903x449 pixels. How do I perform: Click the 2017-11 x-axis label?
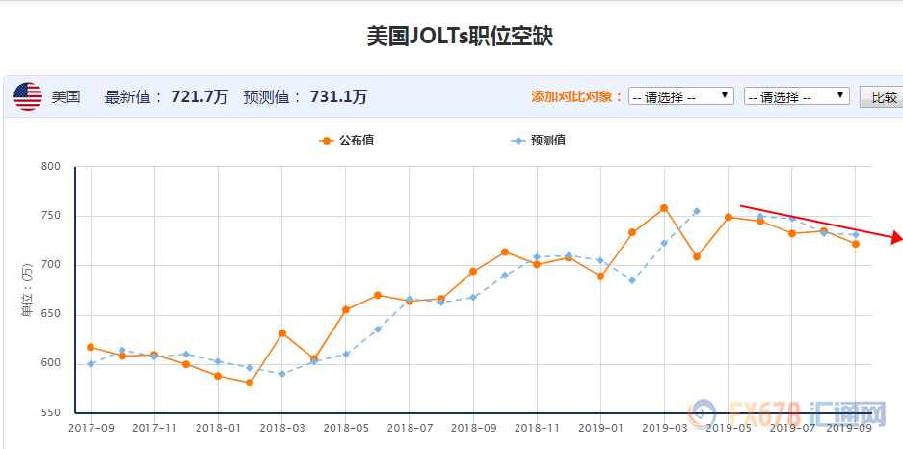[154, 428]
